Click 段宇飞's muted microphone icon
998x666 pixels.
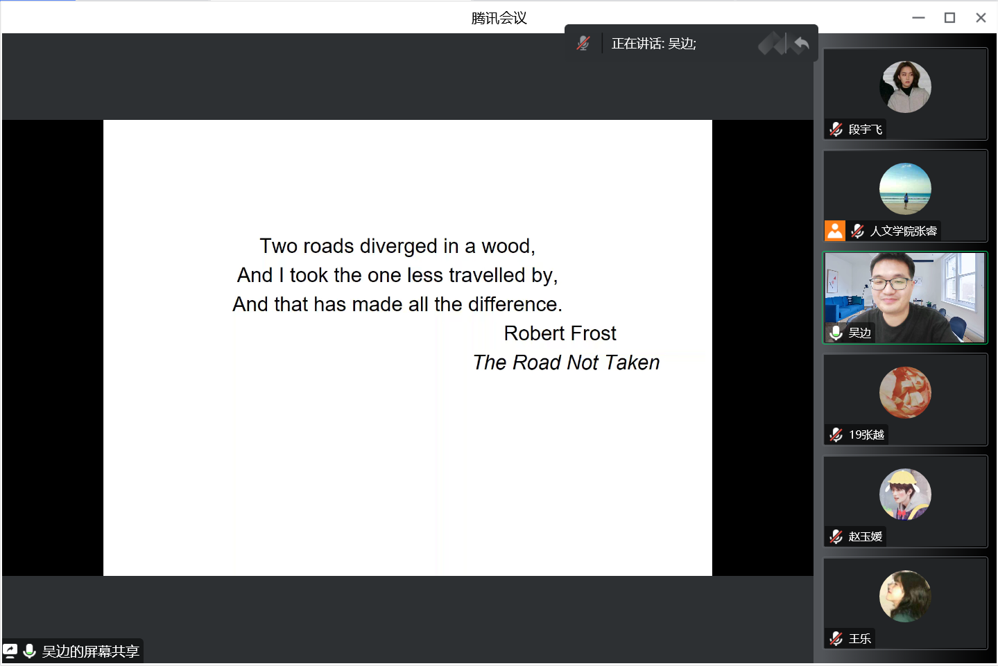tap(836, 130)
